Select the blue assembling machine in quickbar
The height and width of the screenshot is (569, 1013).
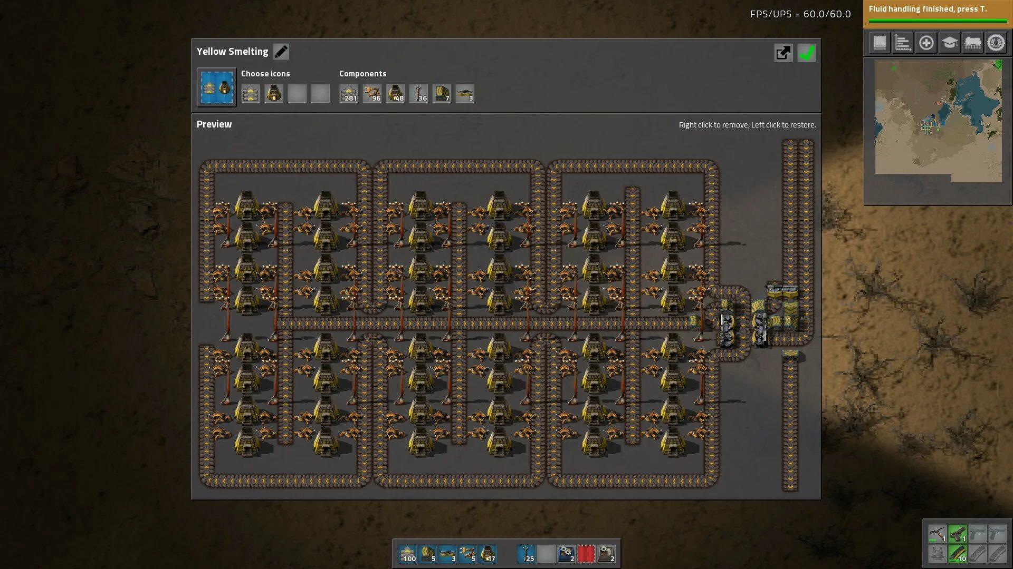(x=566, y=554)
